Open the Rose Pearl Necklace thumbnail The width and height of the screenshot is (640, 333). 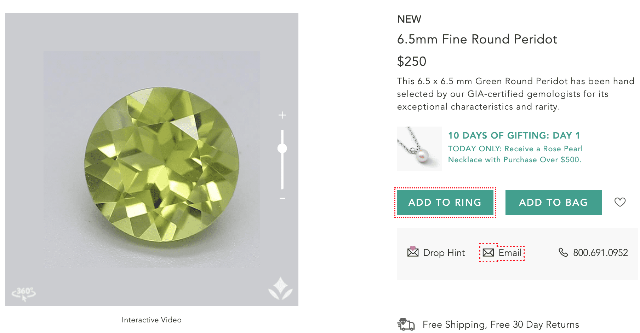(419, 149)
